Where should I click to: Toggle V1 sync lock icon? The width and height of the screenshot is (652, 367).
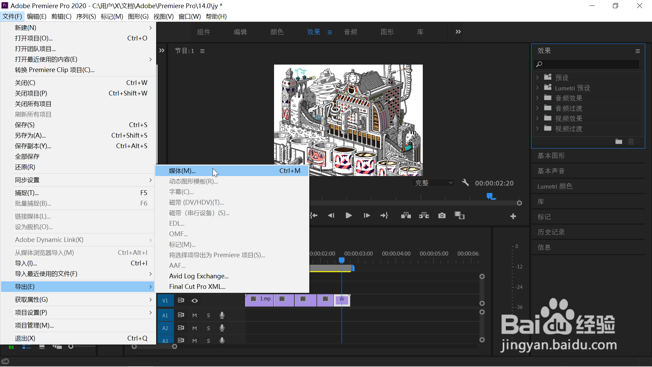click(x=181, y=300)
